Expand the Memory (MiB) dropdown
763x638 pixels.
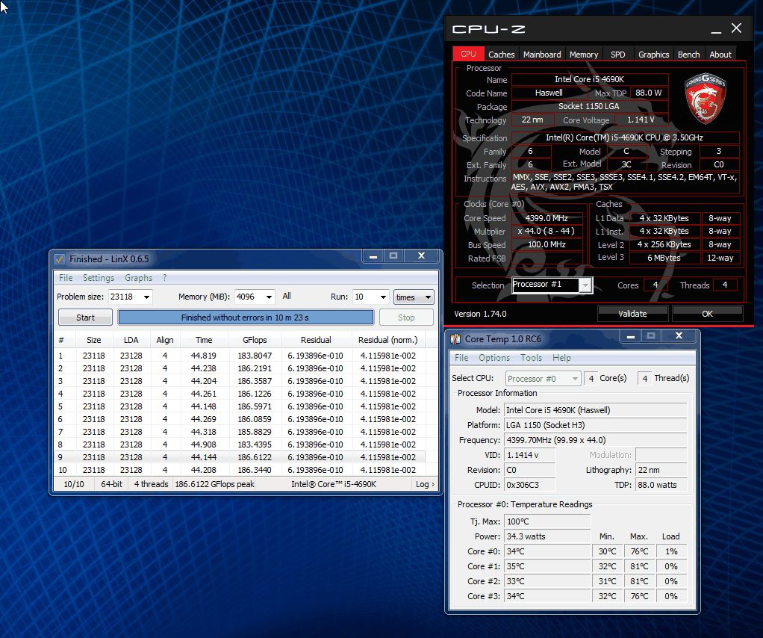[269, 297]
